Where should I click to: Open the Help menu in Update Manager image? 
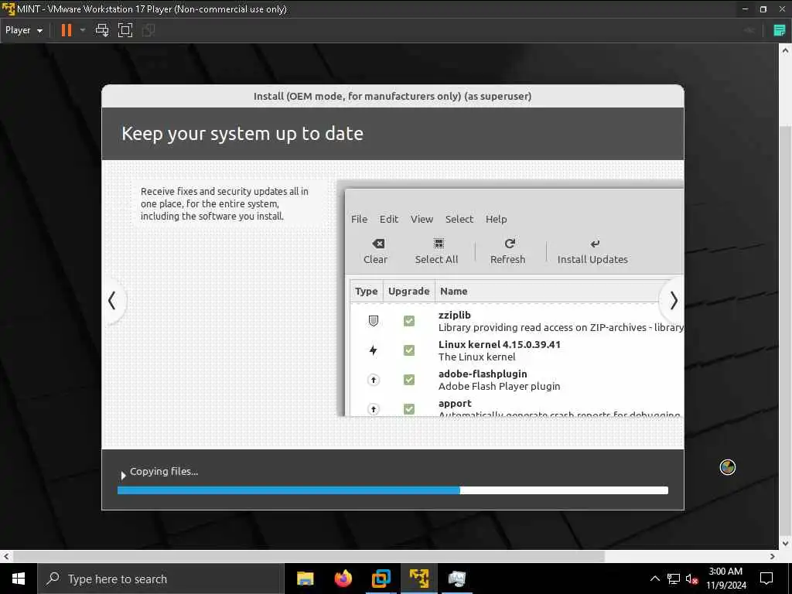click(x=496, y=219)
